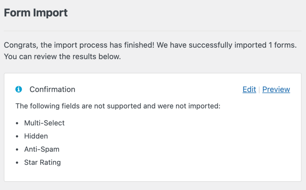
Task: Select the Hidden field list entry
Action: point(36,136)
